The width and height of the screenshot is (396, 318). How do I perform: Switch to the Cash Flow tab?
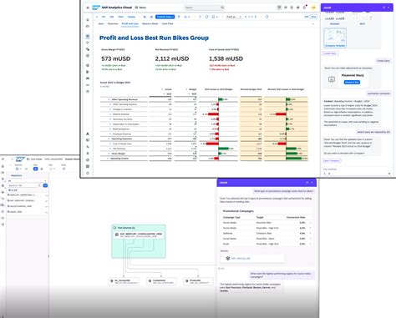[x=167, y=24]
